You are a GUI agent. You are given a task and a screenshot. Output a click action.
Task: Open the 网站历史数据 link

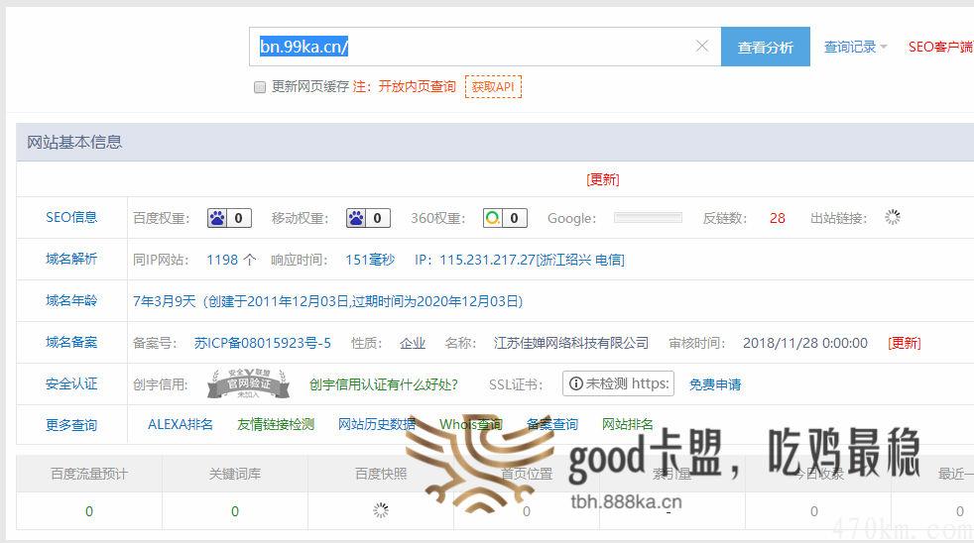tap(377, 424)
